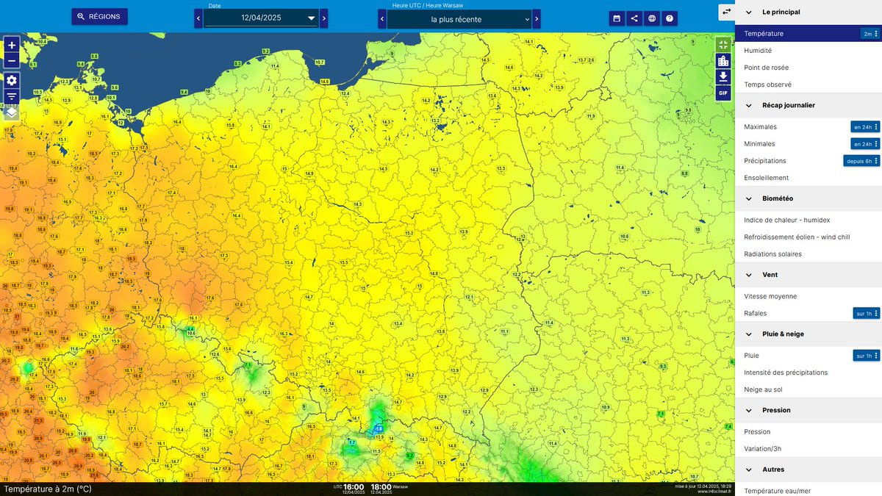
Task: Open the calendar icon
Action: [x=617, y=18]
